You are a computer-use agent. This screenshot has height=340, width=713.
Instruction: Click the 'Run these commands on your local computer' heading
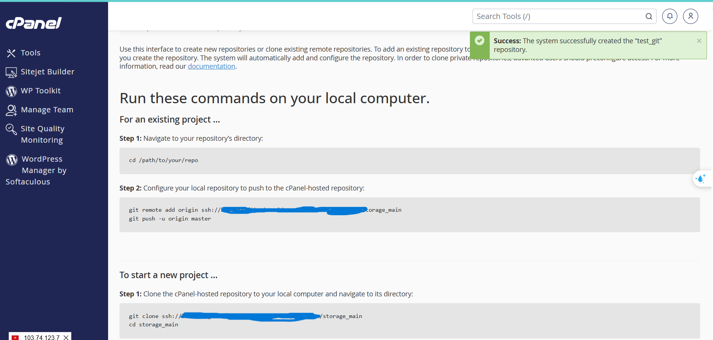275,98
